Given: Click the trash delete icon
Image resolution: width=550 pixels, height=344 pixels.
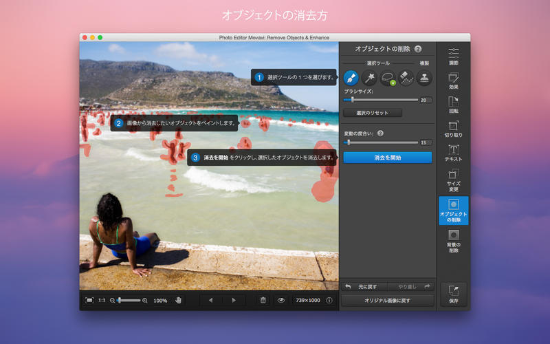Looking at the screenshot, I should pos(263,301).
